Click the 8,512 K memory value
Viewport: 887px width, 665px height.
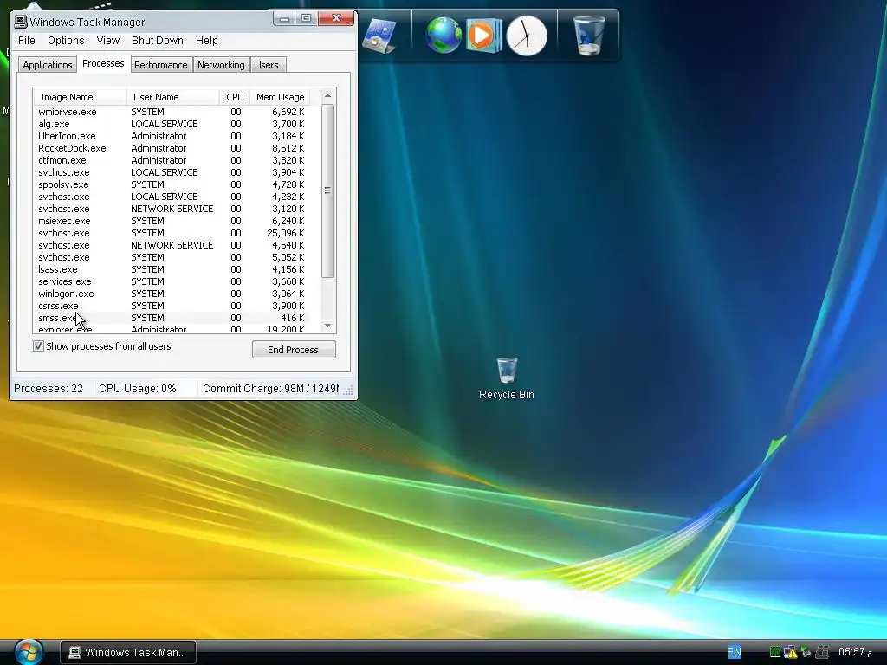[x=288, y=148]
